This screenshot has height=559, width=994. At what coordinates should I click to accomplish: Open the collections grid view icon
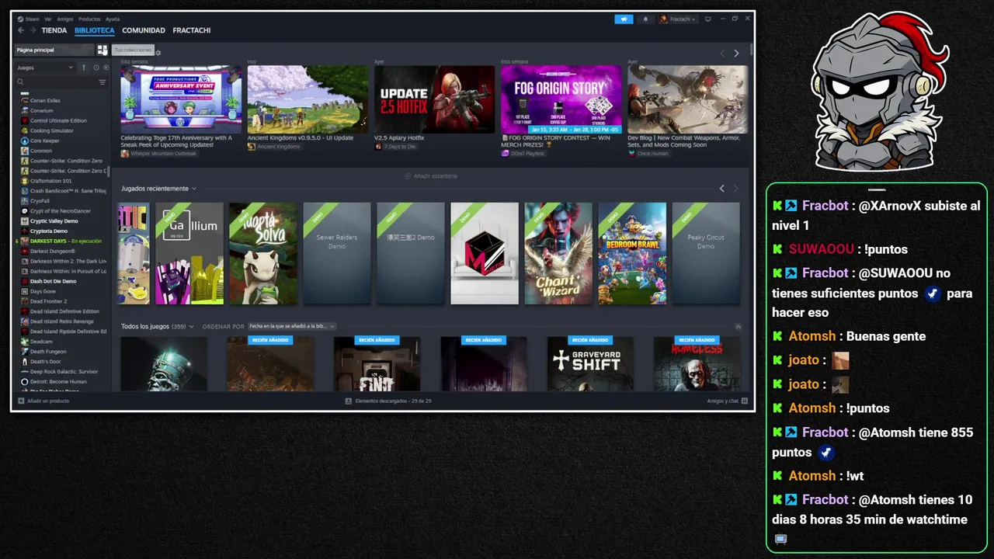102,50
